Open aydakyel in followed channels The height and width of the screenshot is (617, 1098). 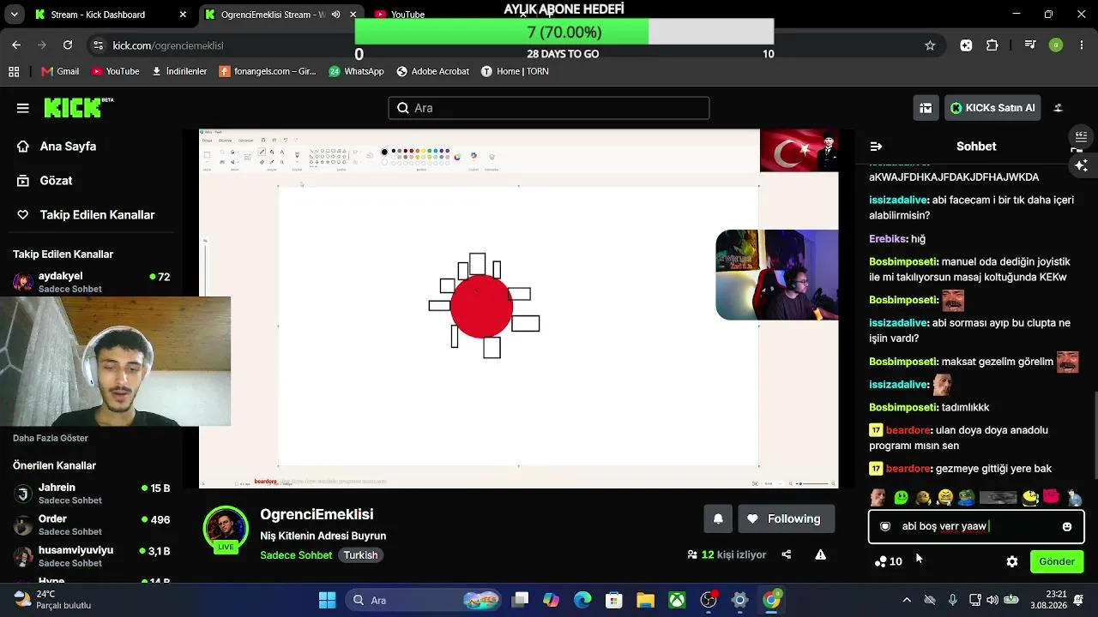tap(91, 282)
